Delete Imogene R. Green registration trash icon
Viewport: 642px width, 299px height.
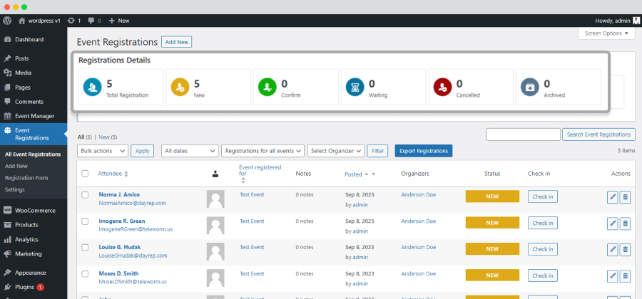(x=625, y=223)
